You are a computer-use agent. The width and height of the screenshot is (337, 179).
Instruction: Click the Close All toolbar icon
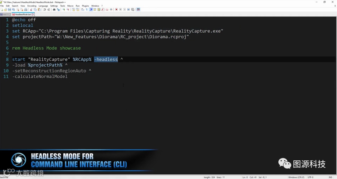(x=22, y=9)
